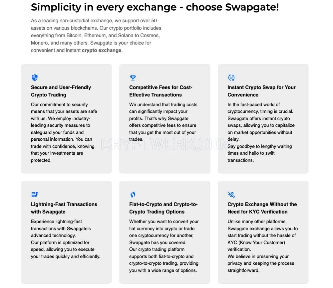Image resolution: width=333 pixels, height=288 pixels.
Task: Click the trophy icon for competitive fees
Action: tap(133, 77)
